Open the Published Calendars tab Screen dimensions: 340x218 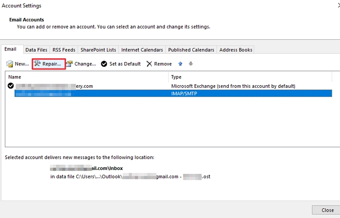[191, 50]
